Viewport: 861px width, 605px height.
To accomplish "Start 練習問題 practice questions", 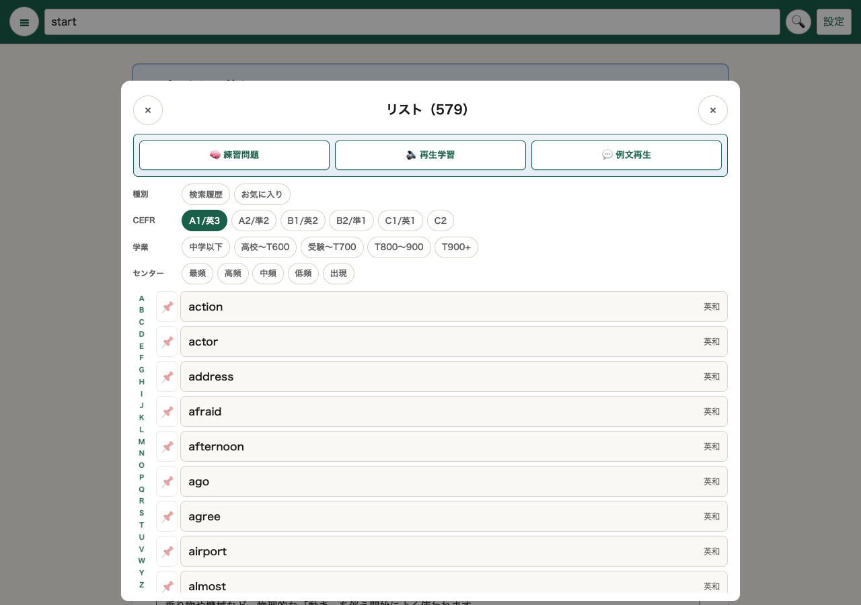I will click(234, 155).
